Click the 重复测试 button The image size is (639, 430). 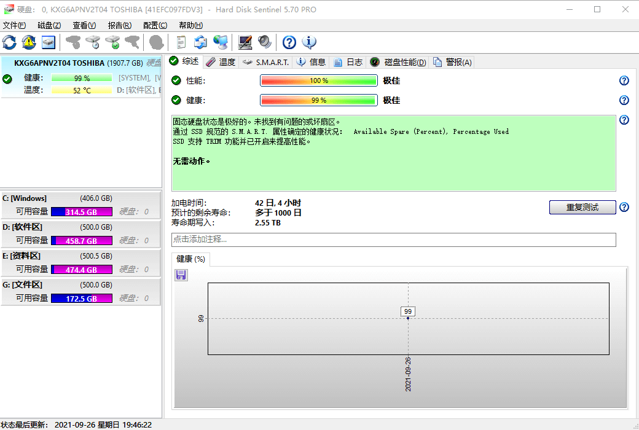click(581, 207)
